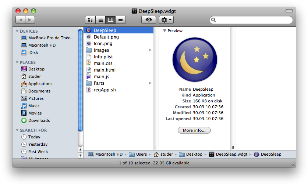
Task: Click the large DeepSleep moon preview image
Action: [x=194, y=59]
